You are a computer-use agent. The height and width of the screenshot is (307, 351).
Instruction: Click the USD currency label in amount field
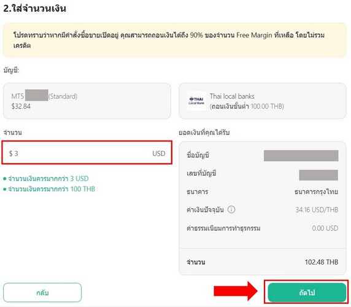159,153
